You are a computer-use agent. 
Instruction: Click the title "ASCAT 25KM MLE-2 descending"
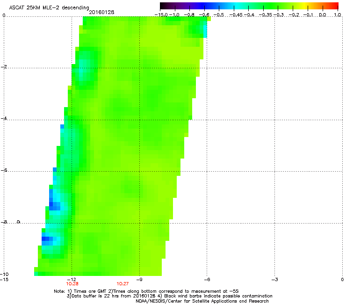[49, 7]
